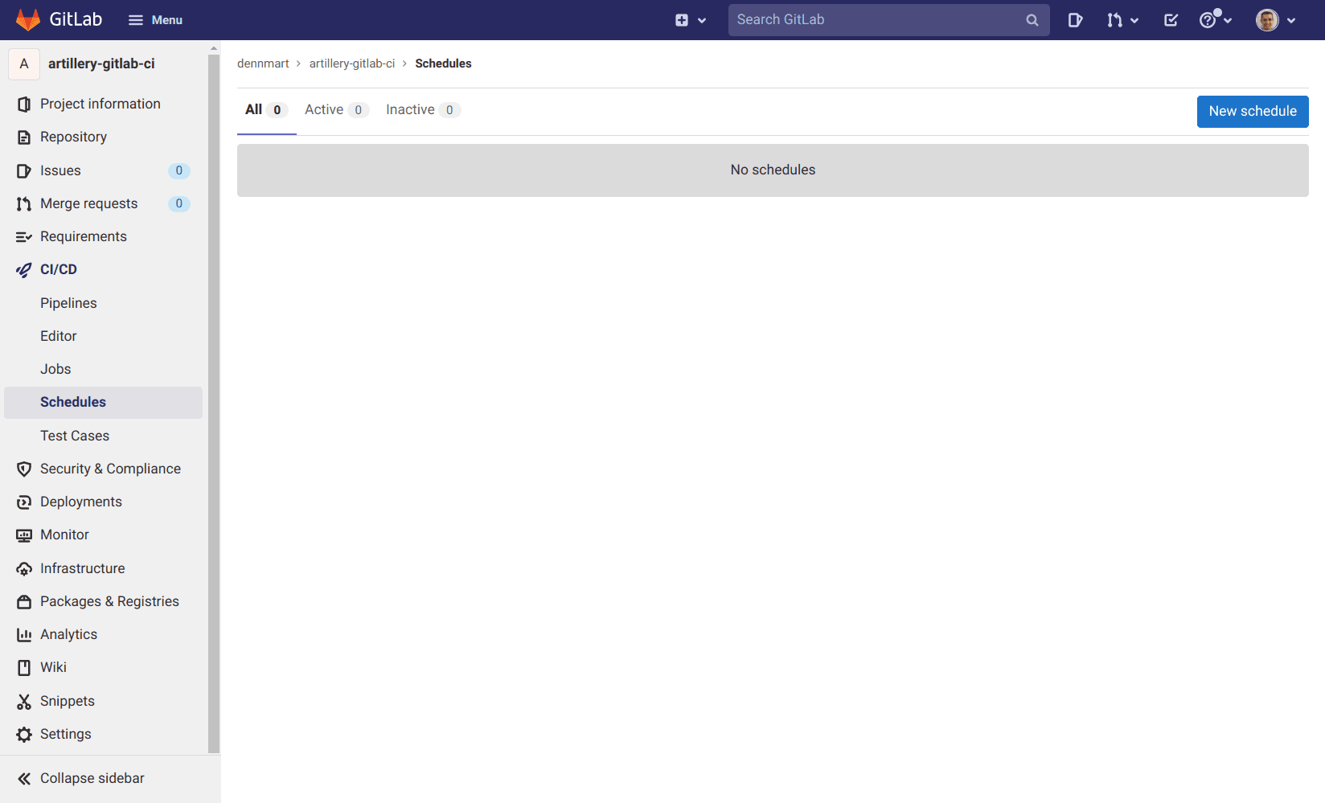1325x803 pixels.
Task: Open the dennmart breadcrumb link
Action: click(263, 63)
